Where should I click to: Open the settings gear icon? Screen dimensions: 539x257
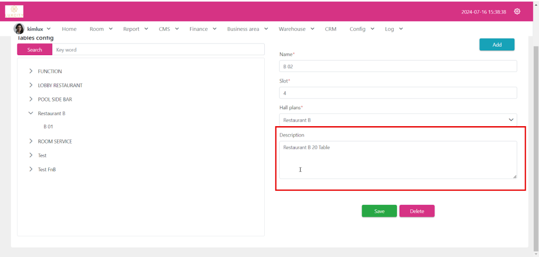coord(517,12)
